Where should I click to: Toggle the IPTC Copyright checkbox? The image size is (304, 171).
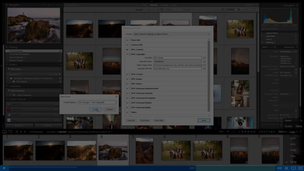click(130, 54)
